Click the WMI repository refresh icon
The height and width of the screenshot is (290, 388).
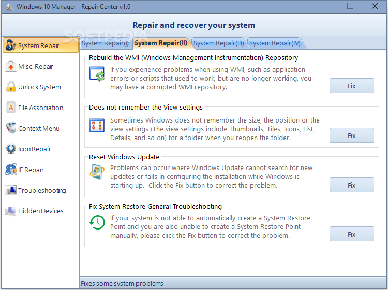tap(97, 74)
